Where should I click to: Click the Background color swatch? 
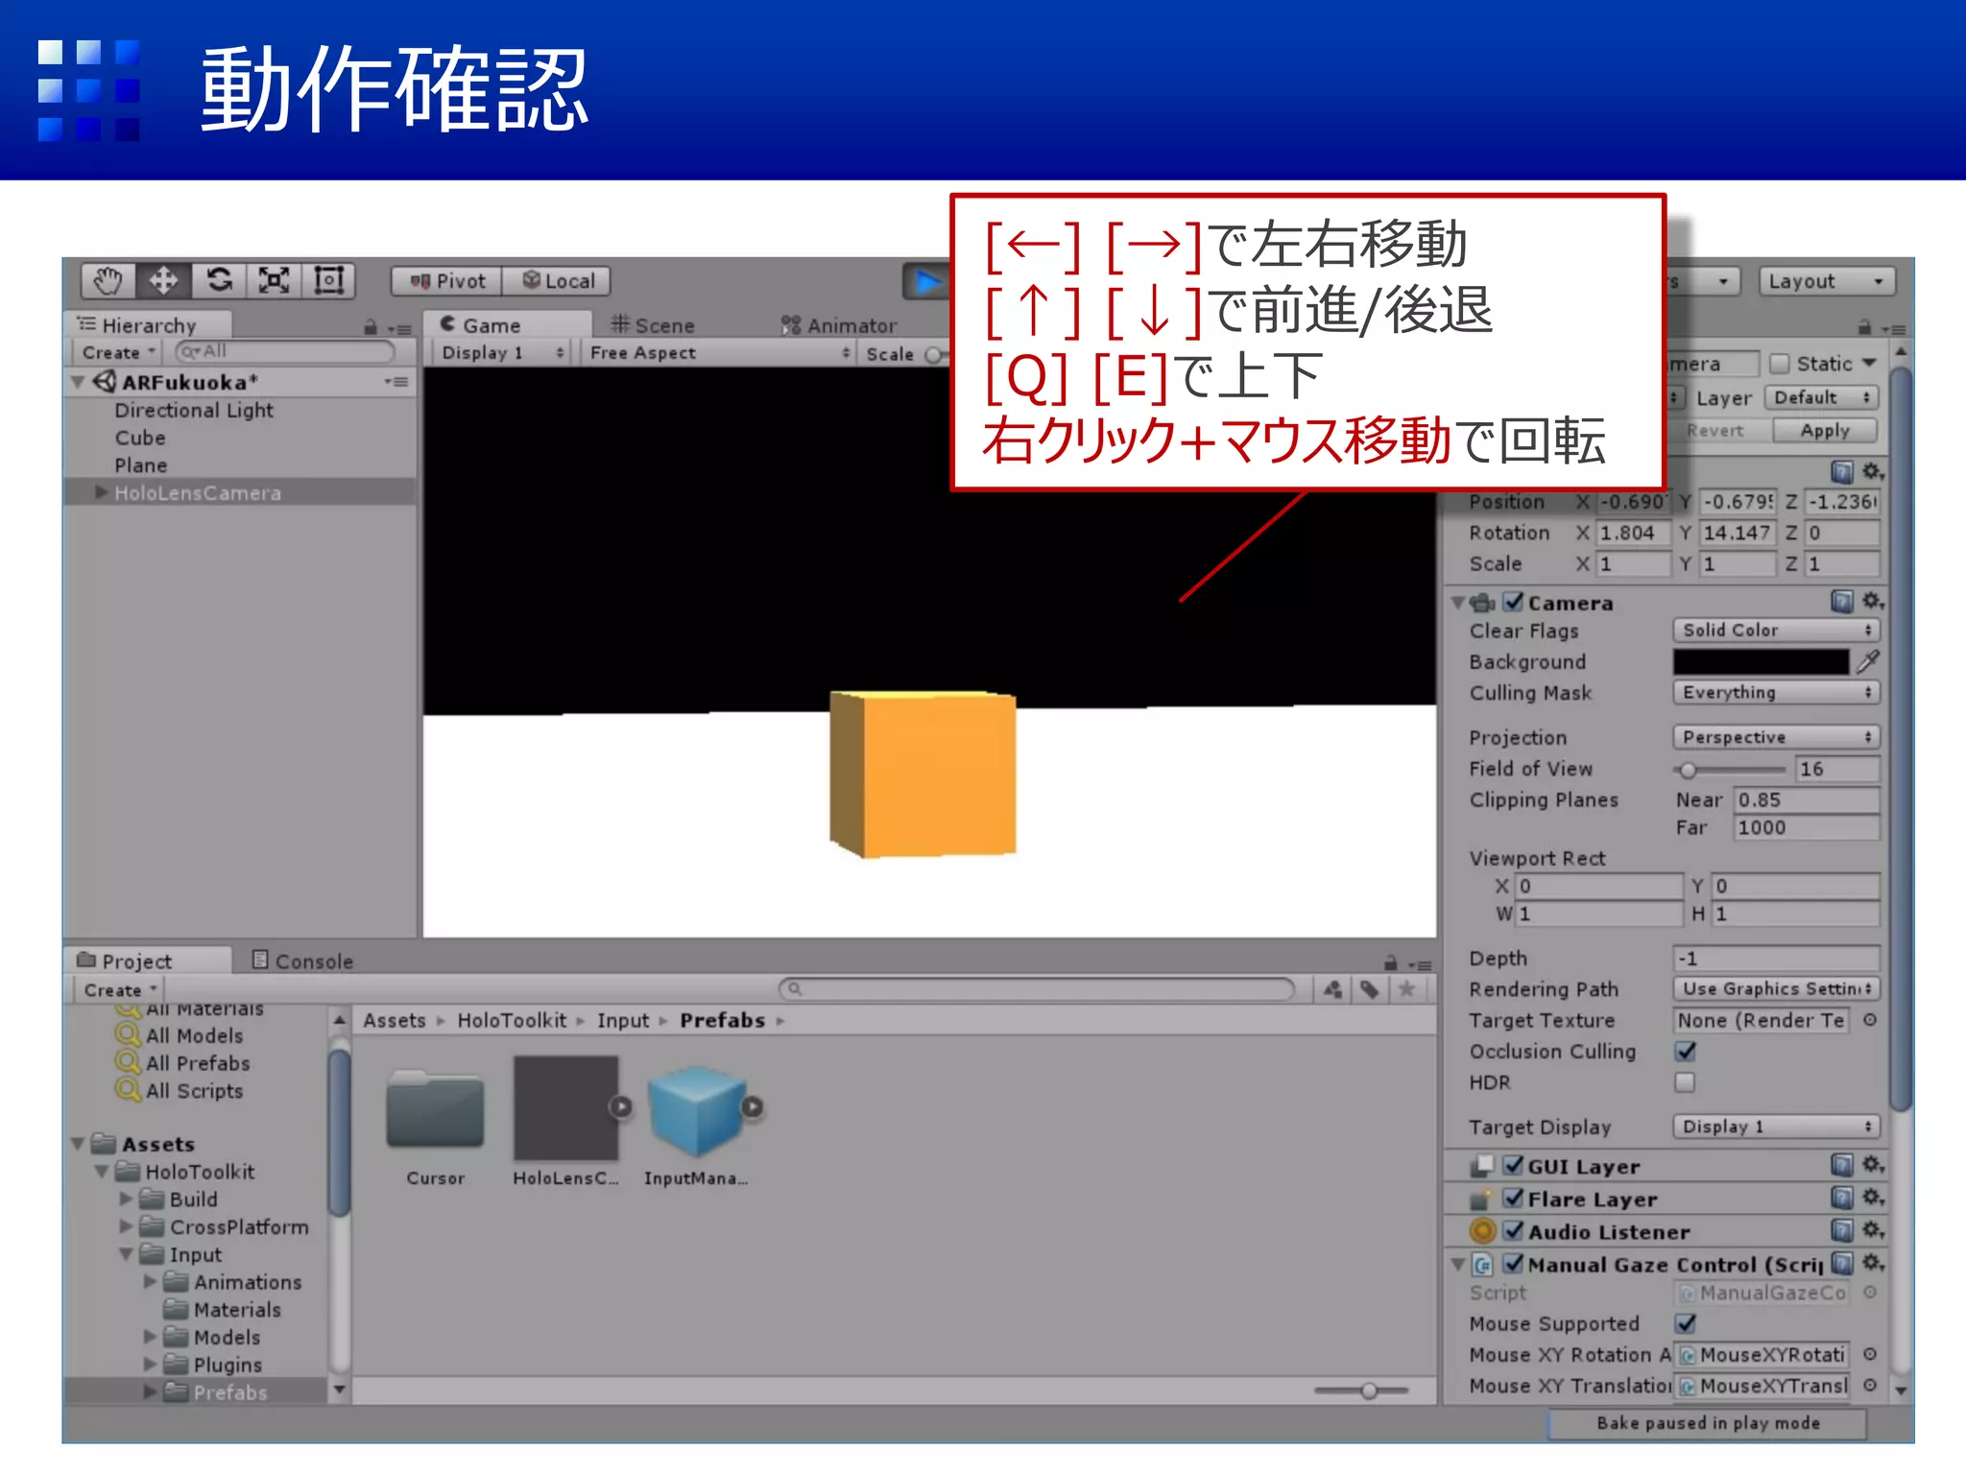1761,661
